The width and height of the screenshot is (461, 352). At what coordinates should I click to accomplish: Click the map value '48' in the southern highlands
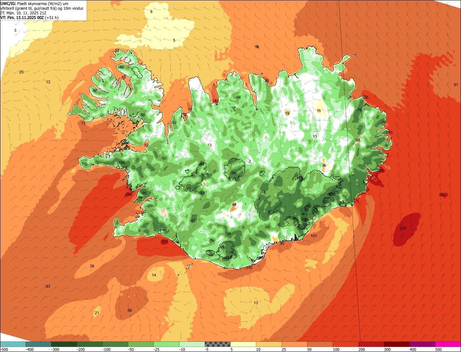[234, 204]
